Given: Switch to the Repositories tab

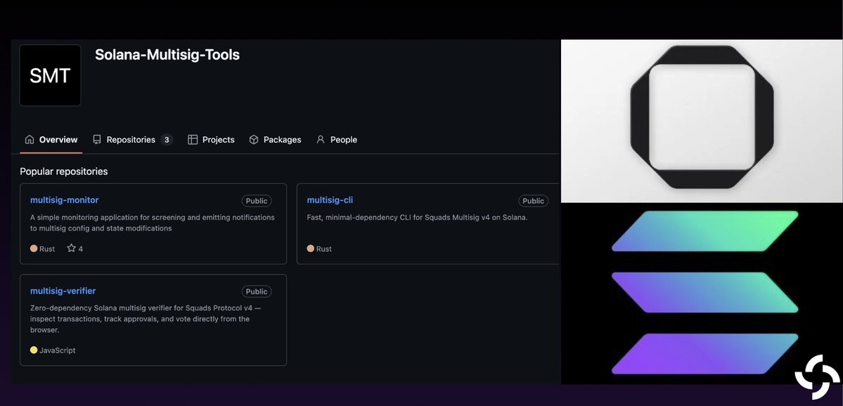Looking at the screenshot, I should (x=133, y=140).
